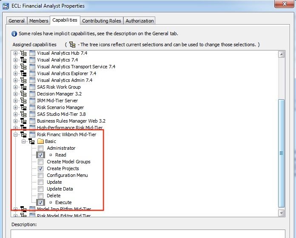
Task: Click the window title bar application icon
Action: coord(6,6)
